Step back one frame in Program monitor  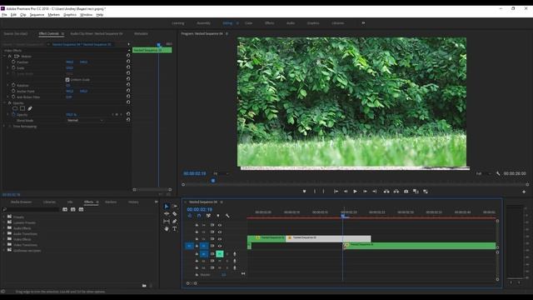click(346, 192)
